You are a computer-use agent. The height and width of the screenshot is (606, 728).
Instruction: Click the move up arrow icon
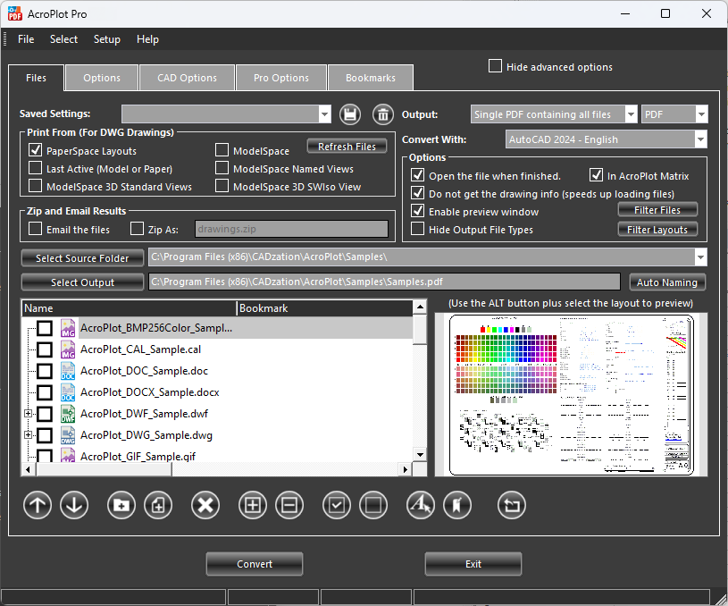(x=38, y=505)
